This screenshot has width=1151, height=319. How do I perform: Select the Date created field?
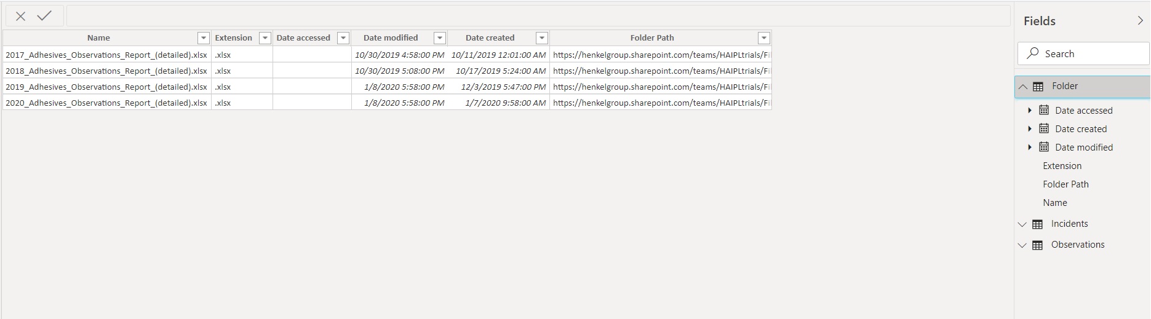[x=1081, y=129]
